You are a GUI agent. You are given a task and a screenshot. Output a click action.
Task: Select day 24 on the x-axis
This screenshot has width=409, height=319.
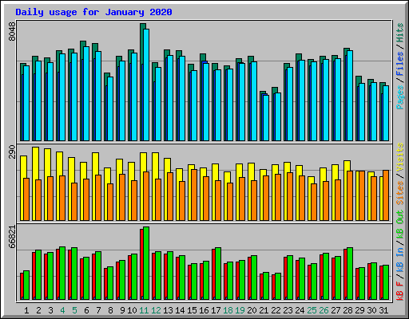pos(300,310)
